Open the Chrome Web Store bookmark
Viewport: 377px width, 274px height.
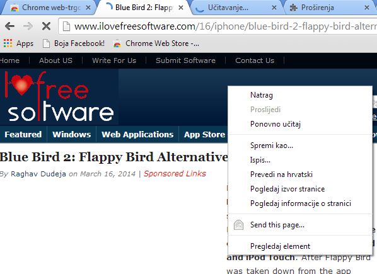coord(156,43)
